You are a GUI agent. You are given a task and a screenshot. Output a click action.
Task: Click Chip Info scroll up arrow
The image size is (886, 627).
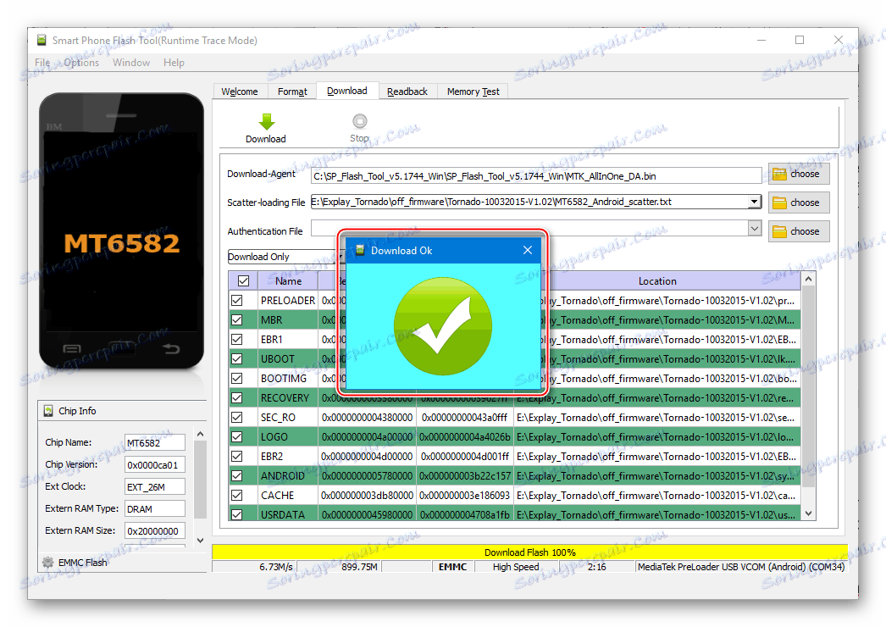pos(200,434)
